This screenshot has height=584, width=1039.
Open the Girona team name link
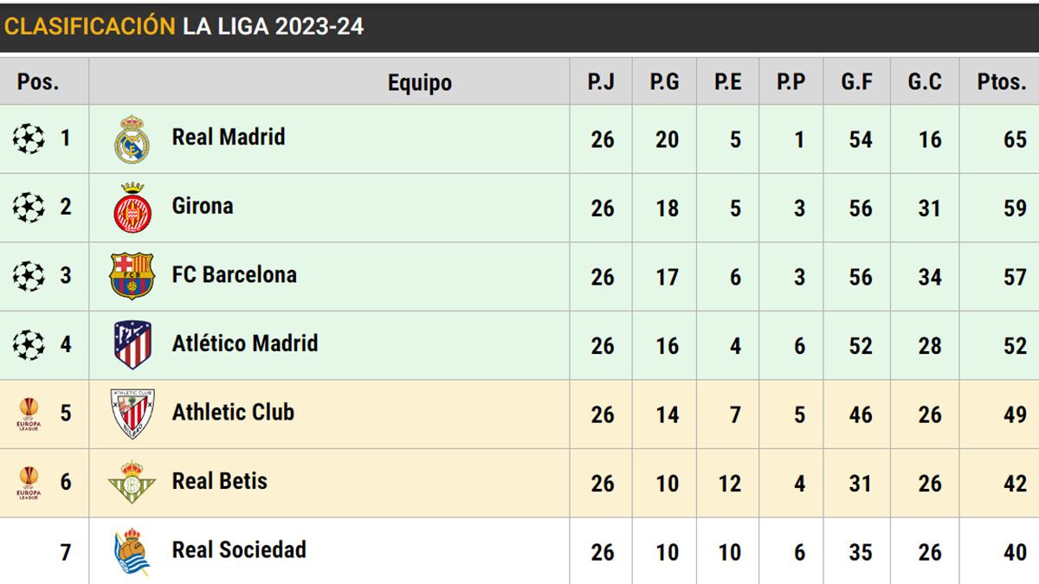coord(203,206)
